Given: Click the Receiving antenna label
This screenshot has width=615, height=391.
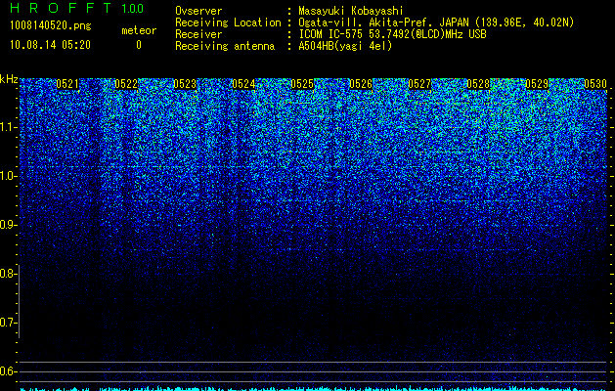Looking at the screenshot, I should (x=225, y=46).
